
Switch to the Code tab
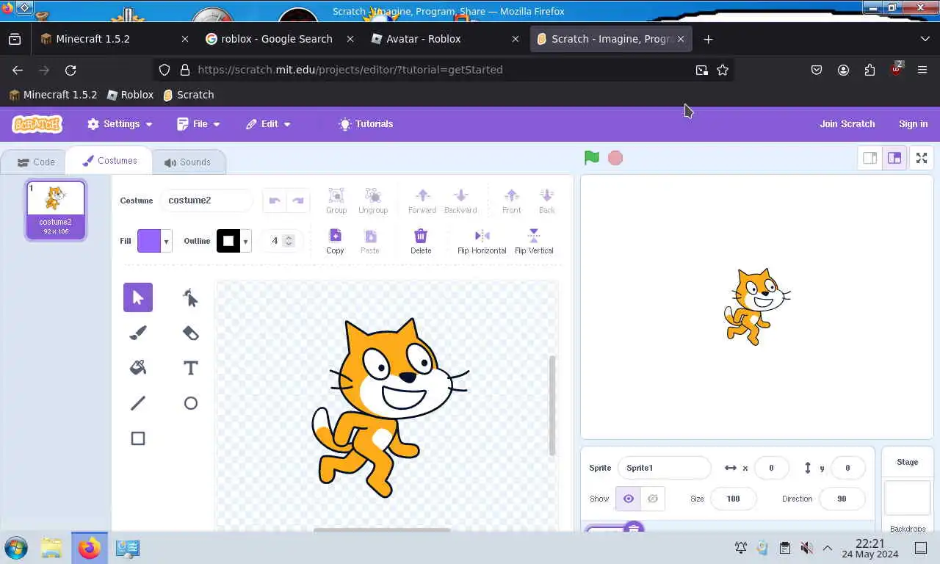[x=35, y=162]
